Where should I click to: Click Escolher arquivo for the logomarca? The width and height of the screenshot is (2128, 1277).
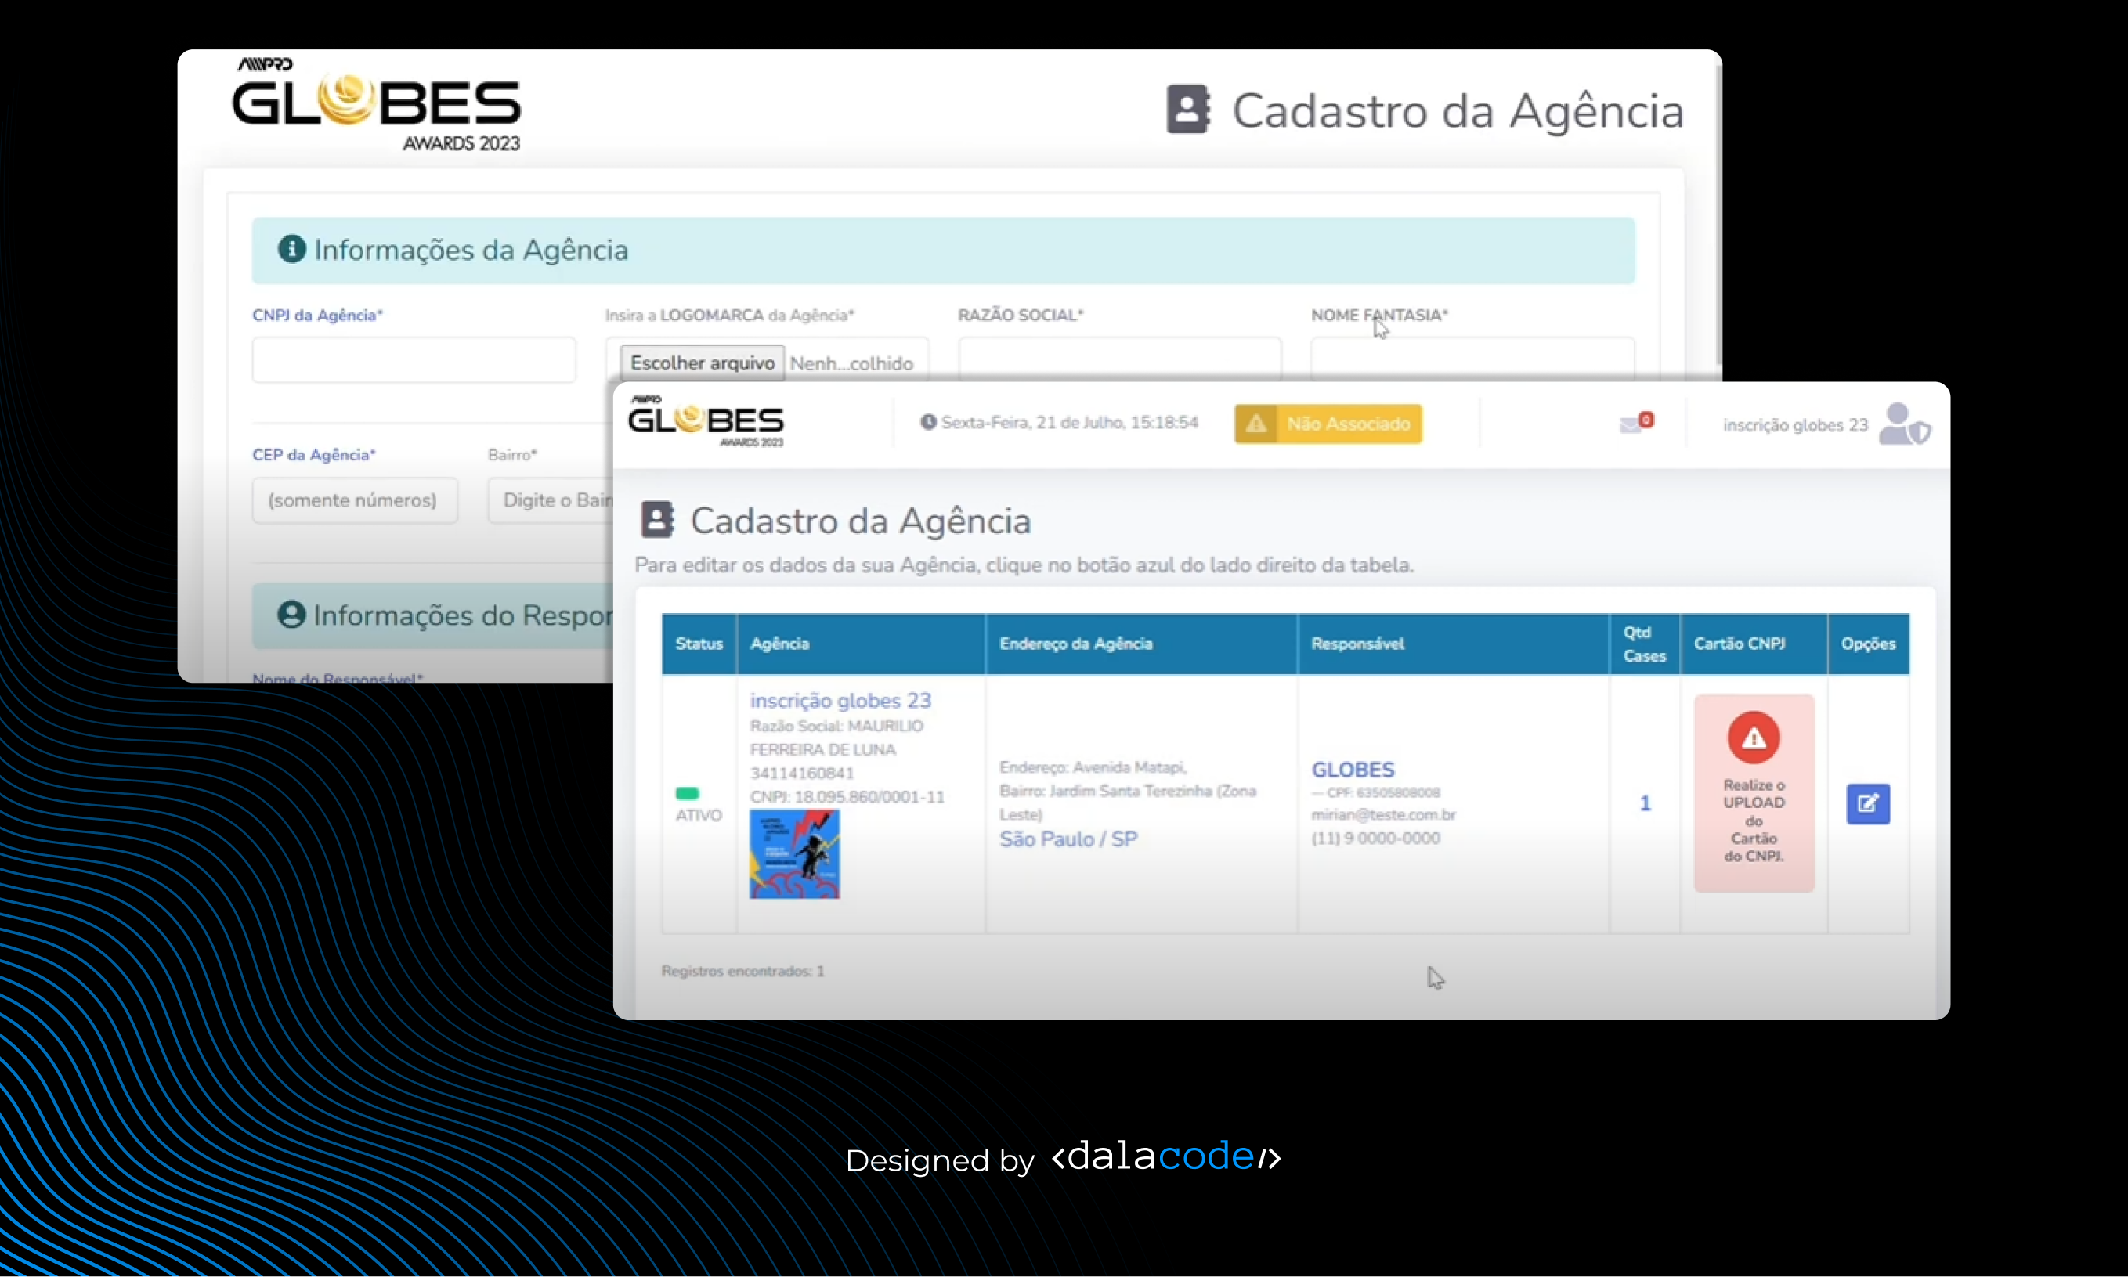tap(703, 363)
